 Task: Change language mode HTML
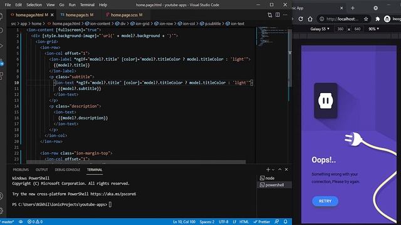click(x=244, y=222)
